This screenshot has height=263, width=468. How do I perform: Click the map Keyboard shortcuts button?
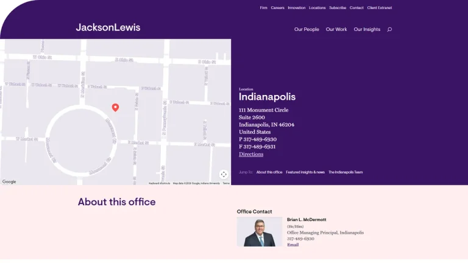[160, 183]
